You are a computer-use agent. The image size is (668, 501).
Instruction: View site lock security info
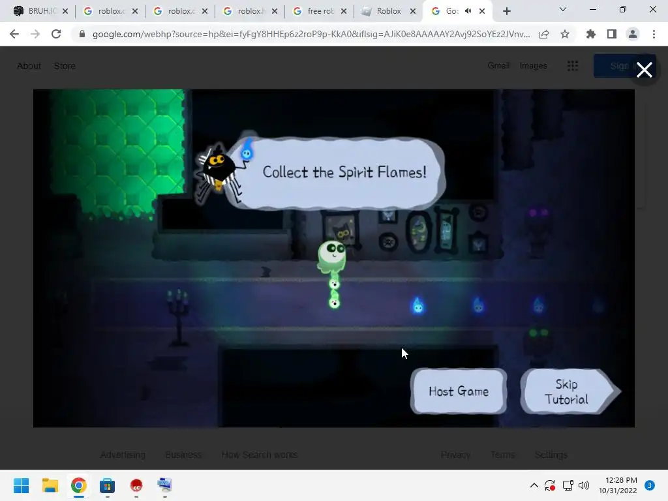(82, 34)
